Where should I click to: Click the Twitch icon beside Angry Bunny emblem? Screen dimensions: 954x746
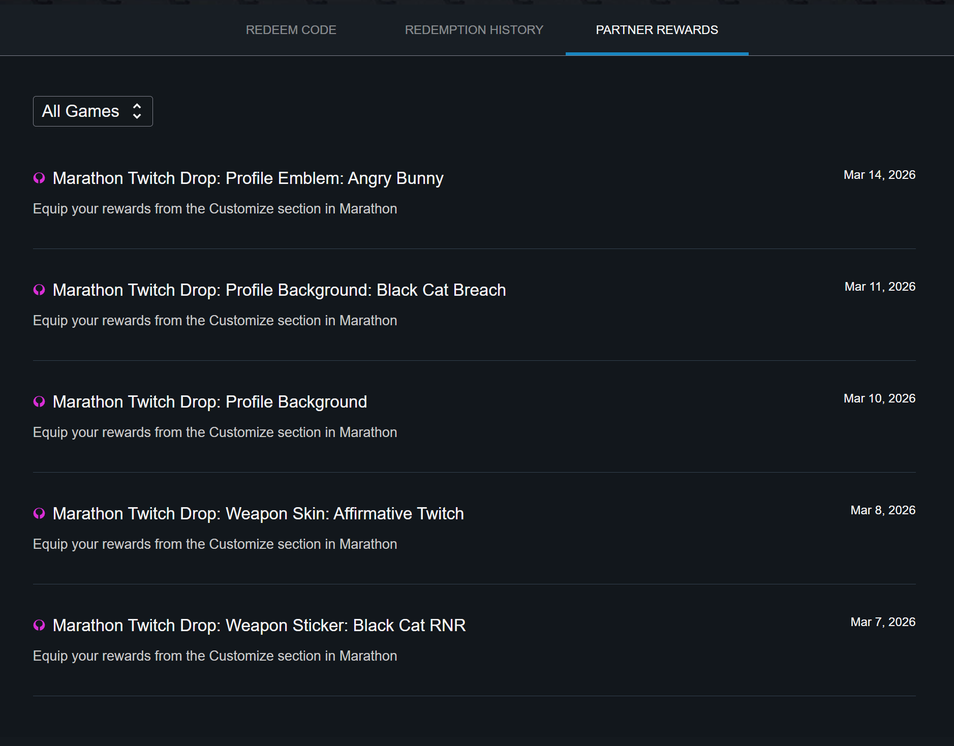tap(39, 178)
